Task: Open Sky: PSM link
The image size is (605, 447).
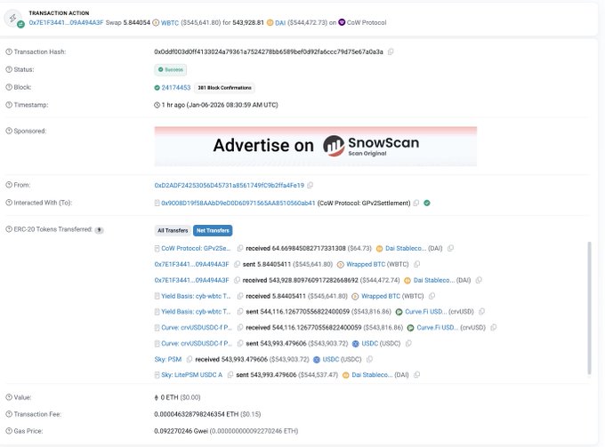Action: [168, 359]
